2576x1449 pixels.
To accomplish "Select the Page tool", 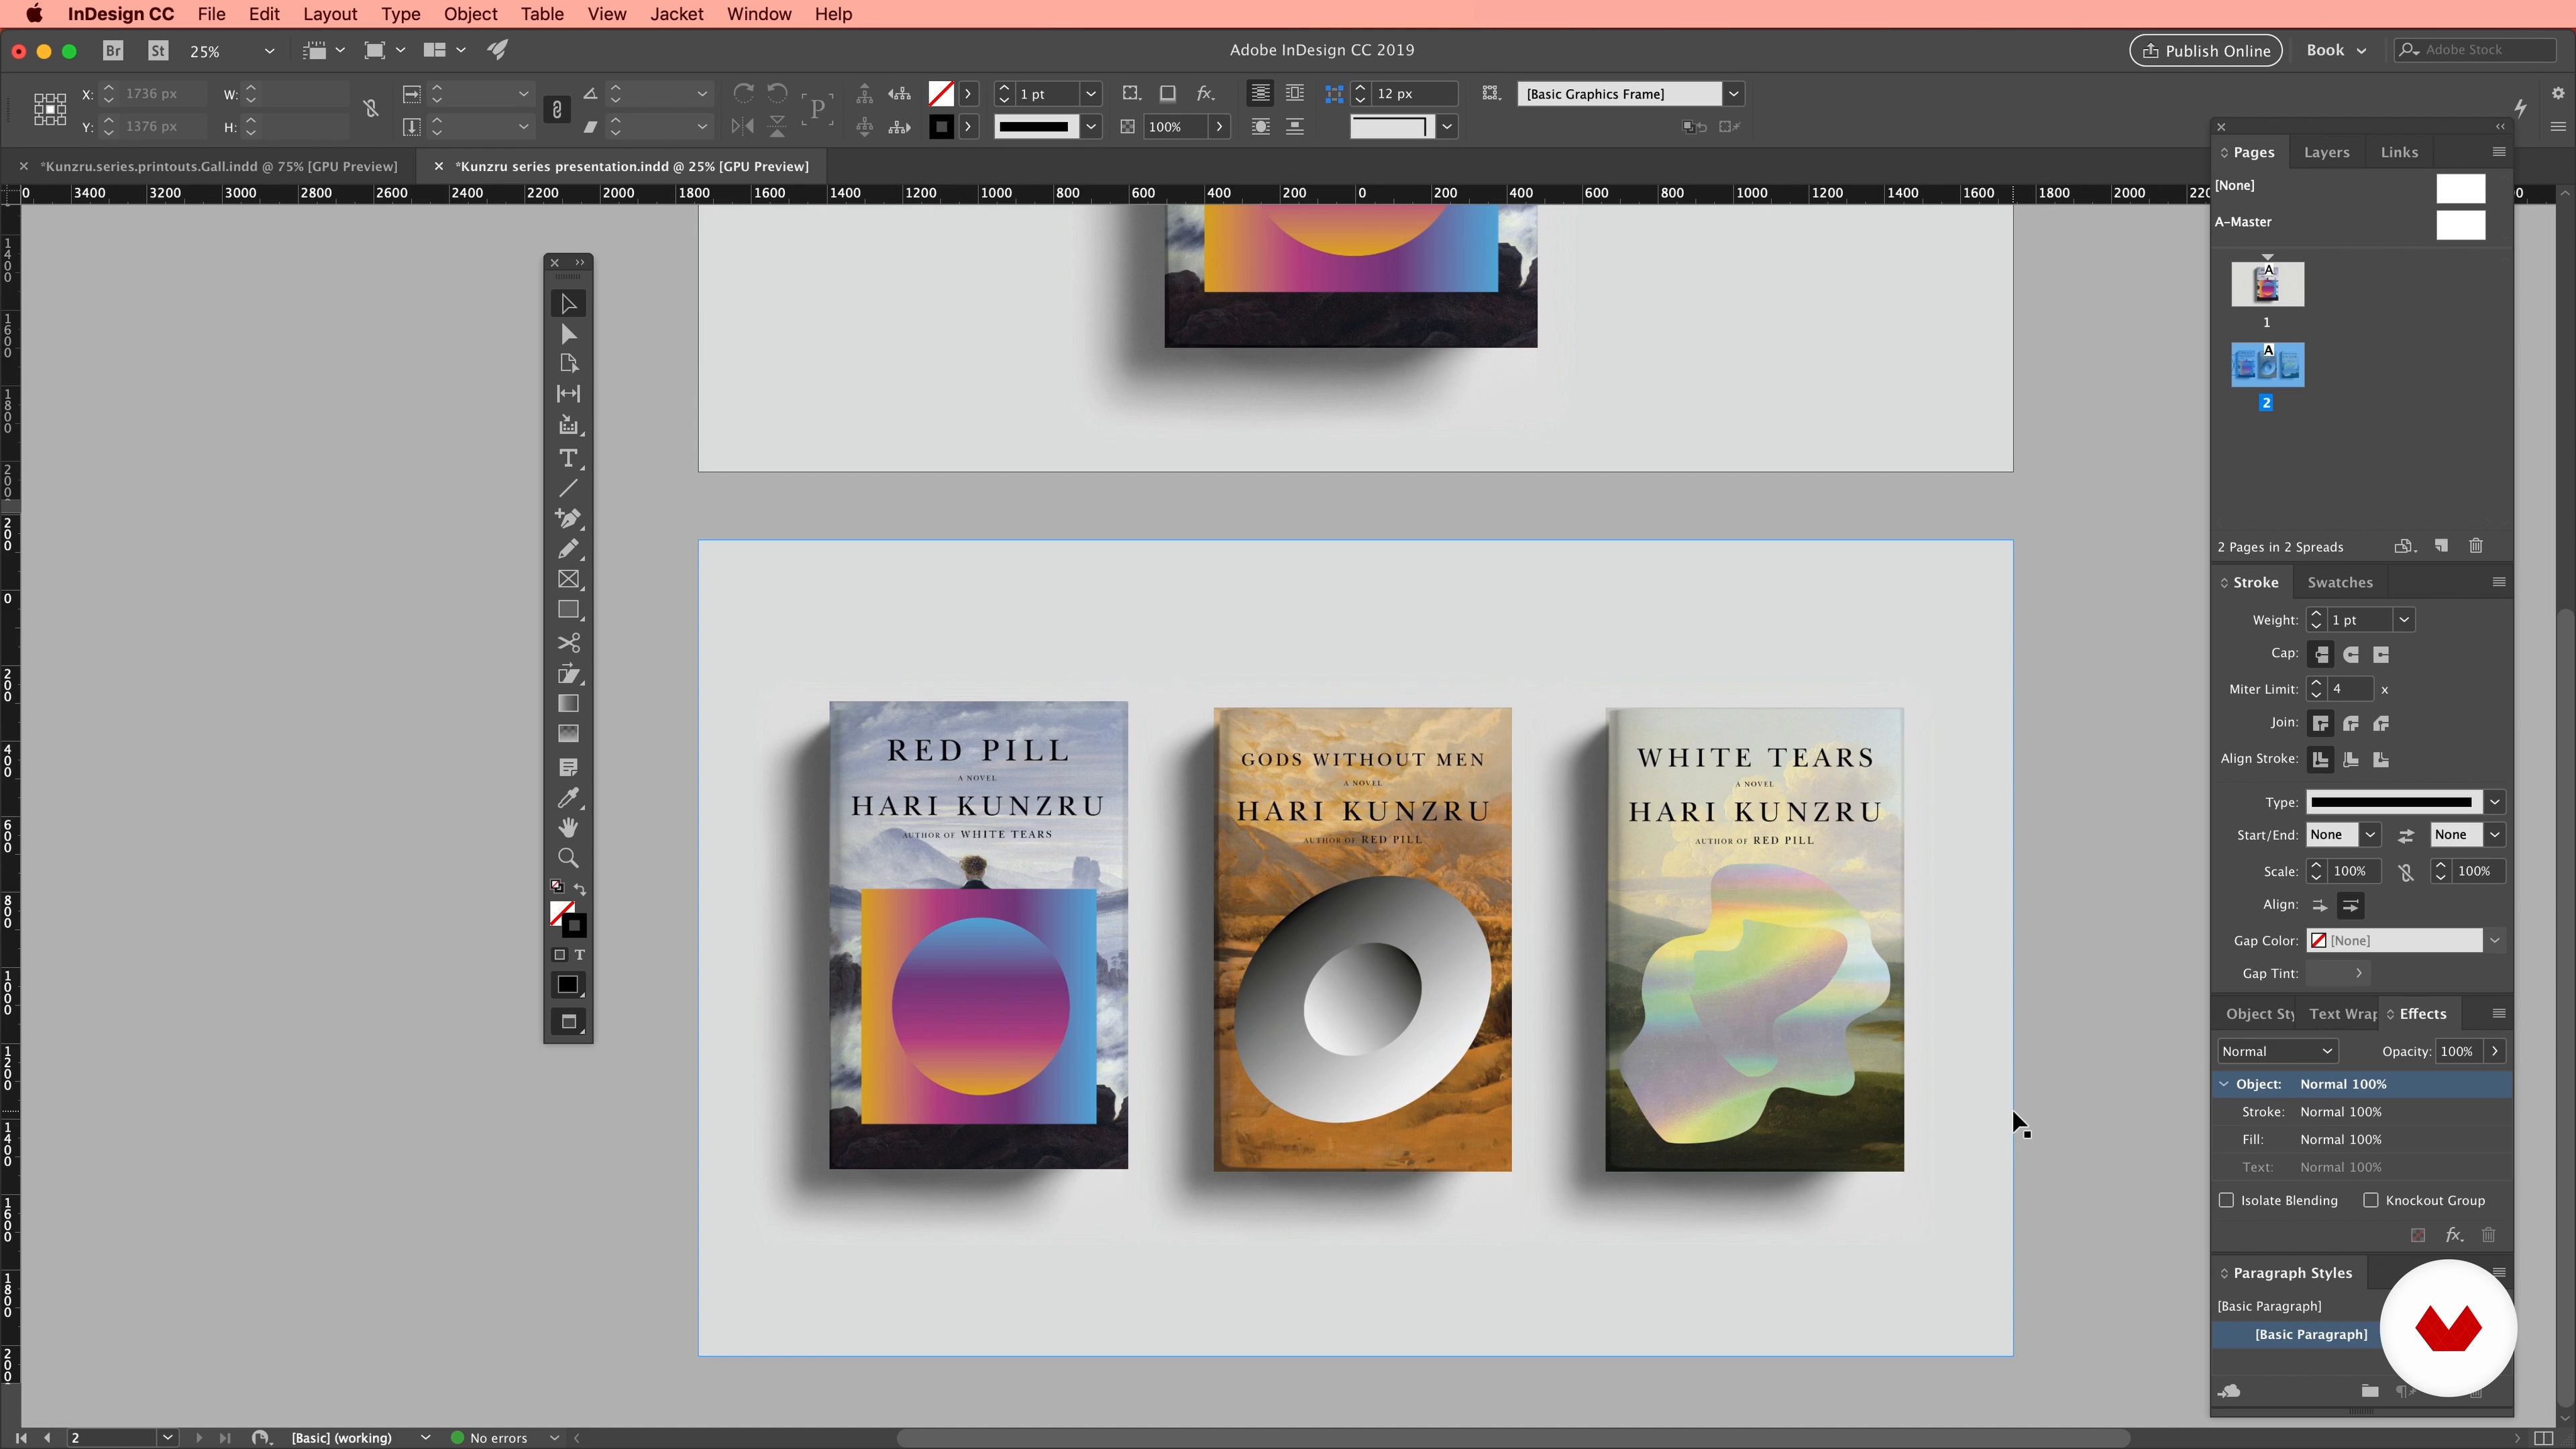I will tap(568, 364).
